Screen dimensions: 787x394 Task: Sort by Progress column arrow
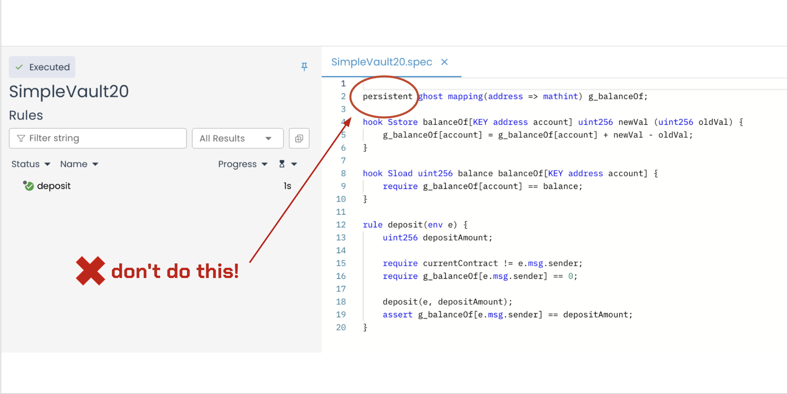point(265,164)
